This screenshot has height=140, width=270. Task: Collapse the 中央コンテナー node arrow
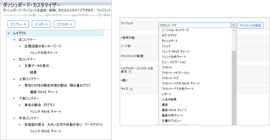pos(14,118)
